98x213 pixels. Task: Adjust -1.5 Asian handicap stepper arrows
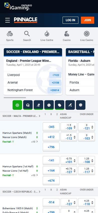(74, 127)
